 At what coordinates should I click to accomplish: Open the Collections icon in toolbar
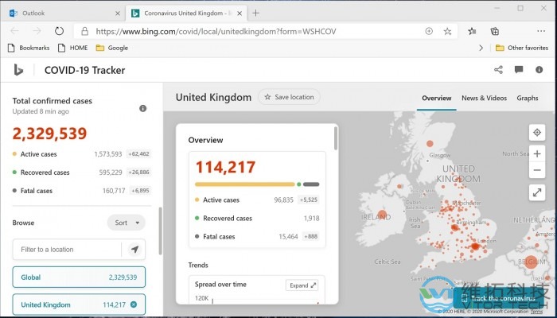495,31
